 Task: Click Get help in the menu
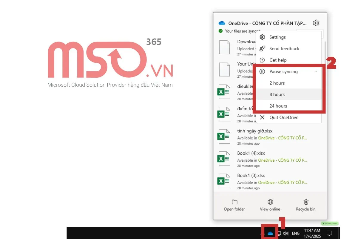click(x=278, y=60)
